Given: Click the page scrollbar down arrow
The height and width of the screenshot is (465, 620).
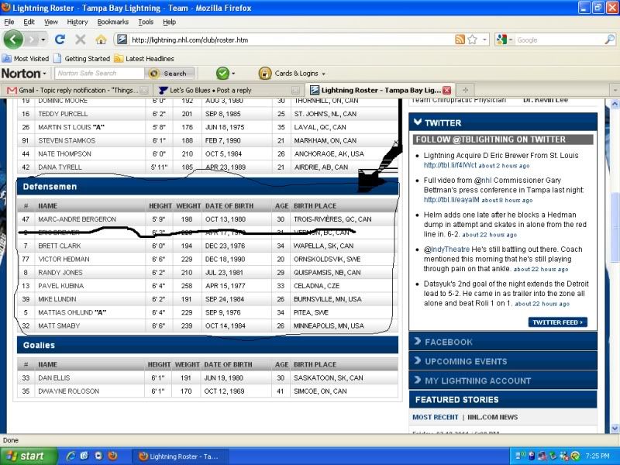Looking at the screenshot, I should 615,428.
